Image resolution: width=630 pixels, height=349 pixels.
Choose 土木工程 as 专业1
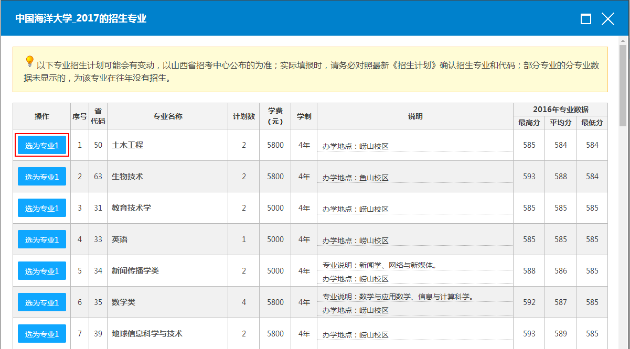tap(42, 145)
